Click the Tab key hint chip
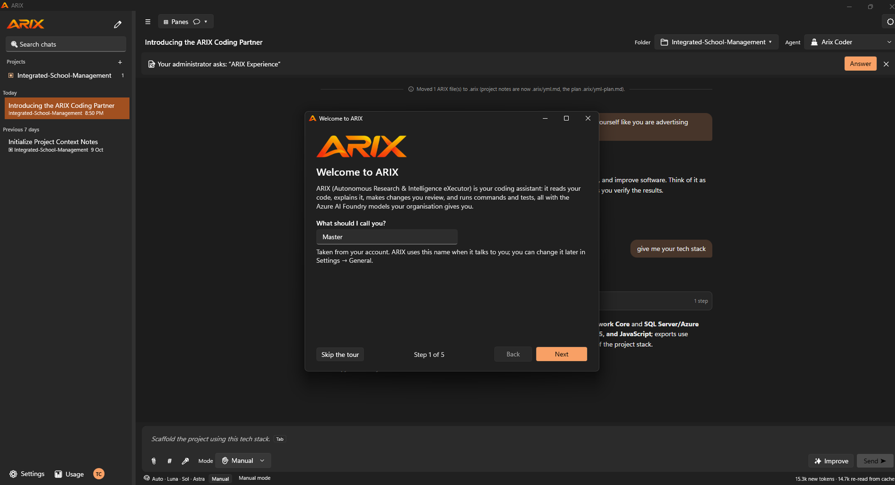 pos(280,439)
